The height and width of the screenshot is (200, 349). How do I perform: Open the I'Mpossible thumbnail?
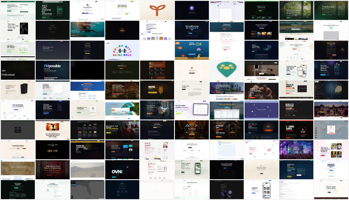53,70
